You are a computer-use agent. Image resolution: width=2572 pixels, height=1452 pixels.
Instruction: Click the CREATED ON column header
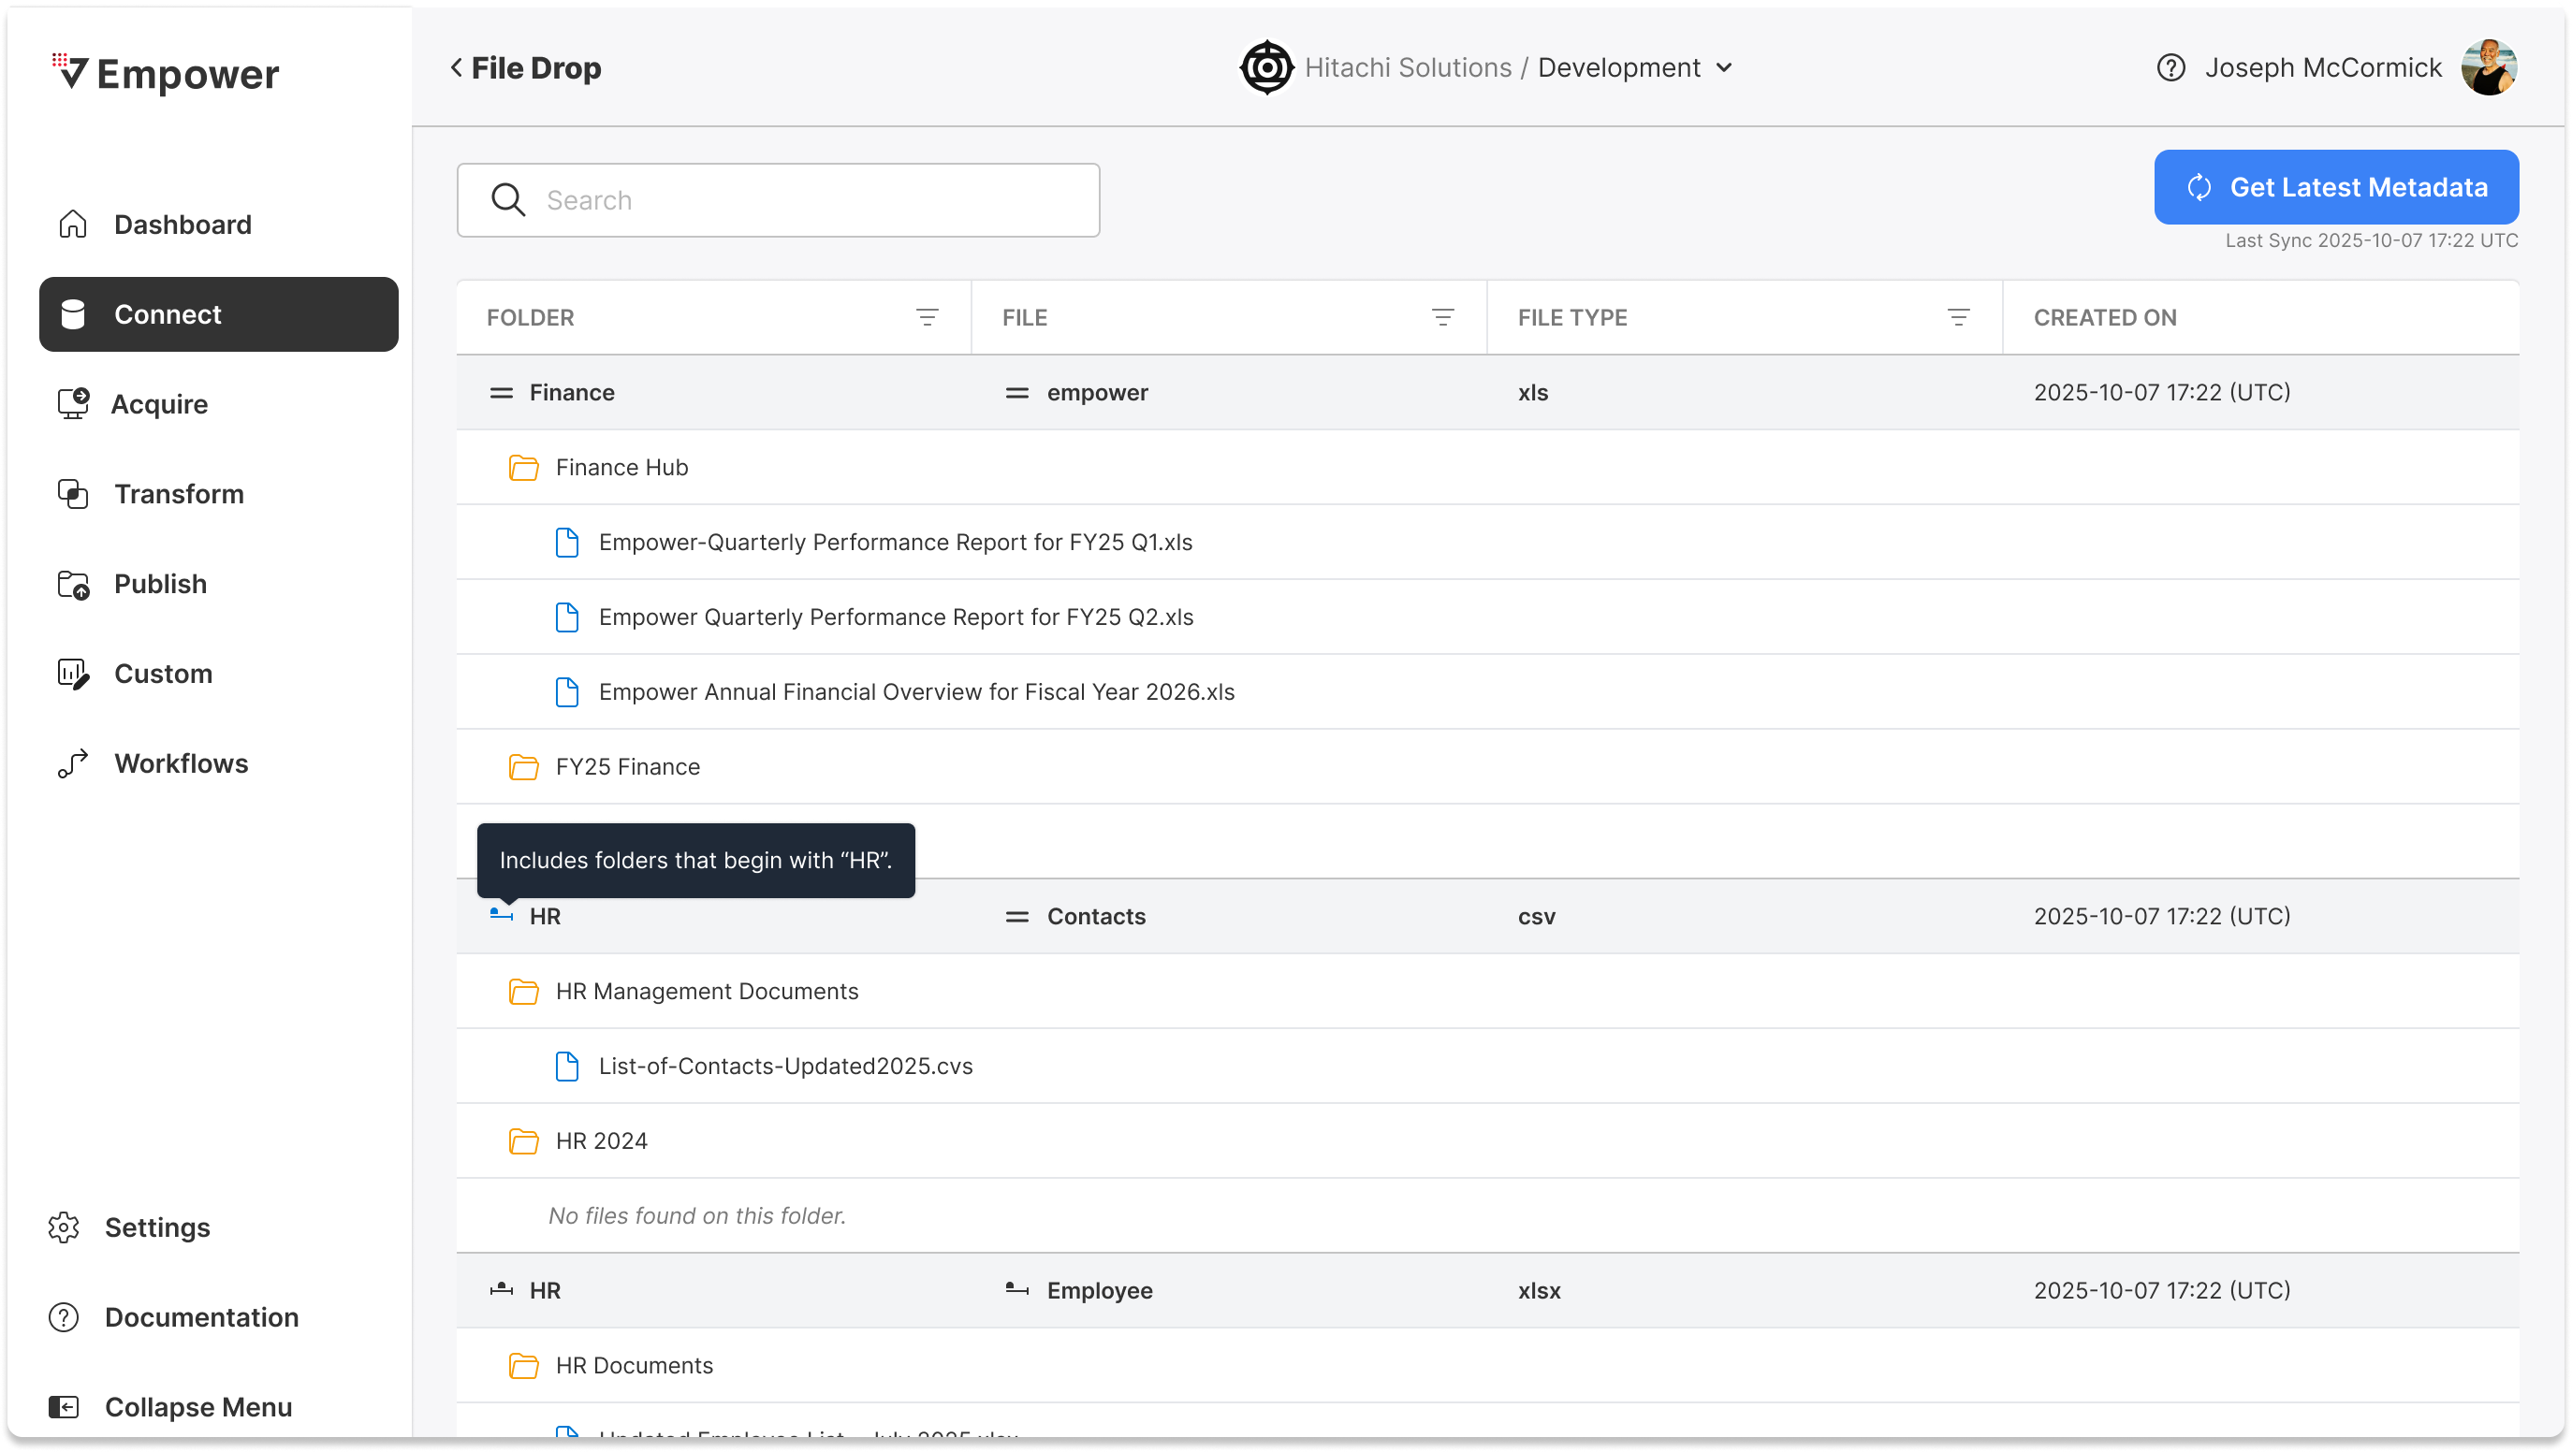2106,317
